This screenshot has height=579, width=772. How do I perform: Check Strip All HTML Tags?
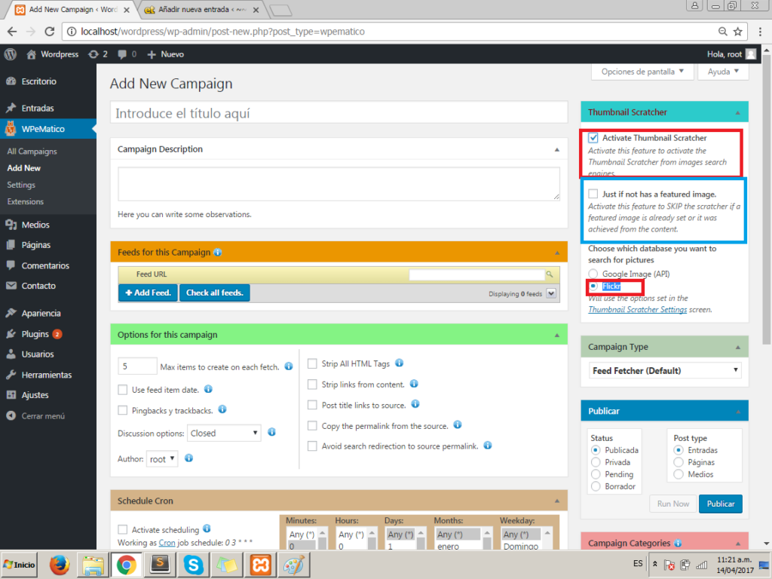pos(312,364)
